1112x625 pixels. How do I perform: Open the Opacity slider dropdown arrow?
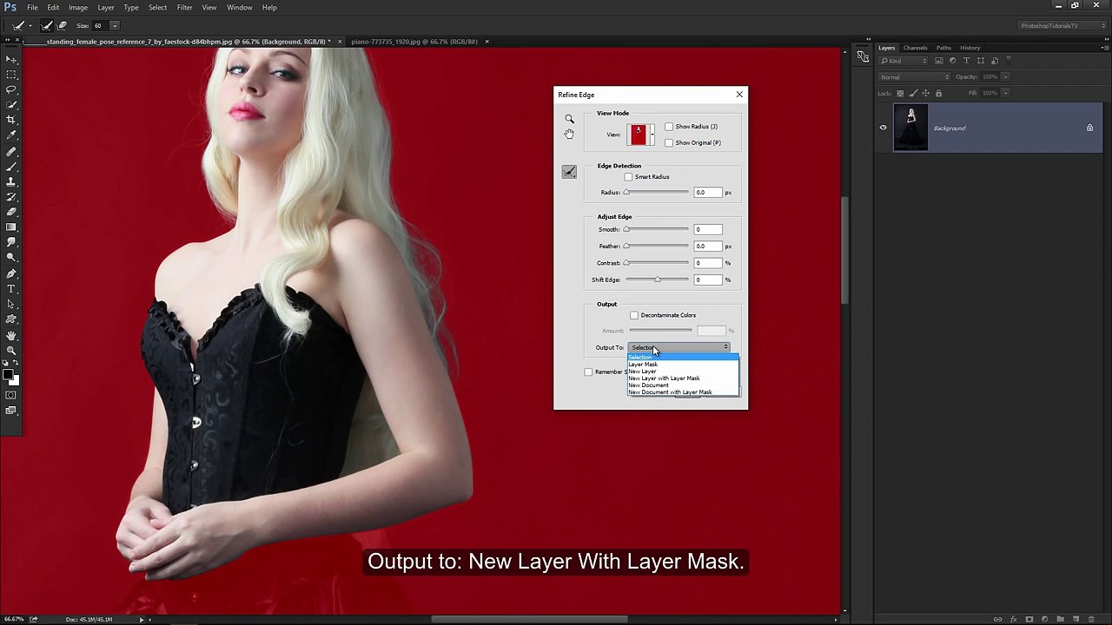pos(1006,77)
